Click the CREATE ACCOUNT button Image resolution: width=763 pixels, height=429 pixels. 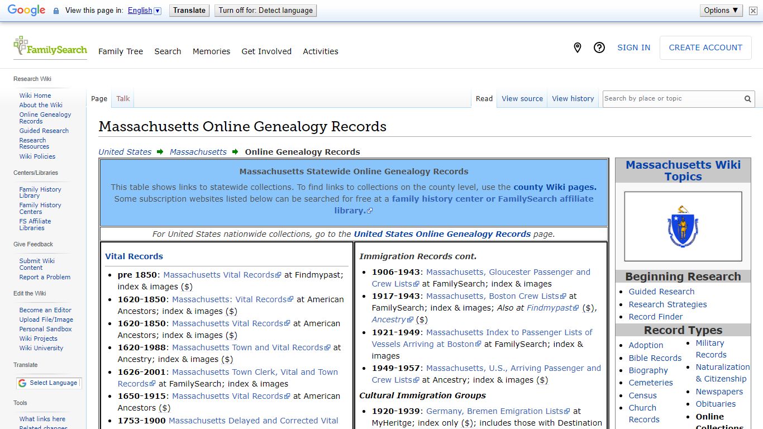(x=705, y=48)
